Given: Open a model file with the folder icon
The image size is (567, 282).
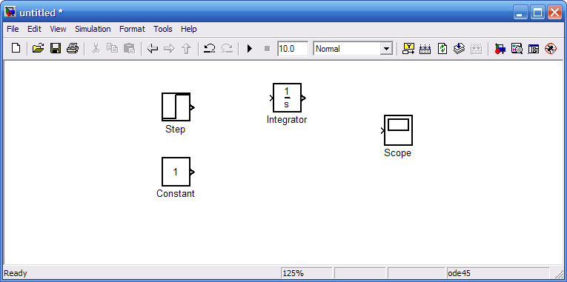Looking at the screenshot, I should (x=38, y=48).
